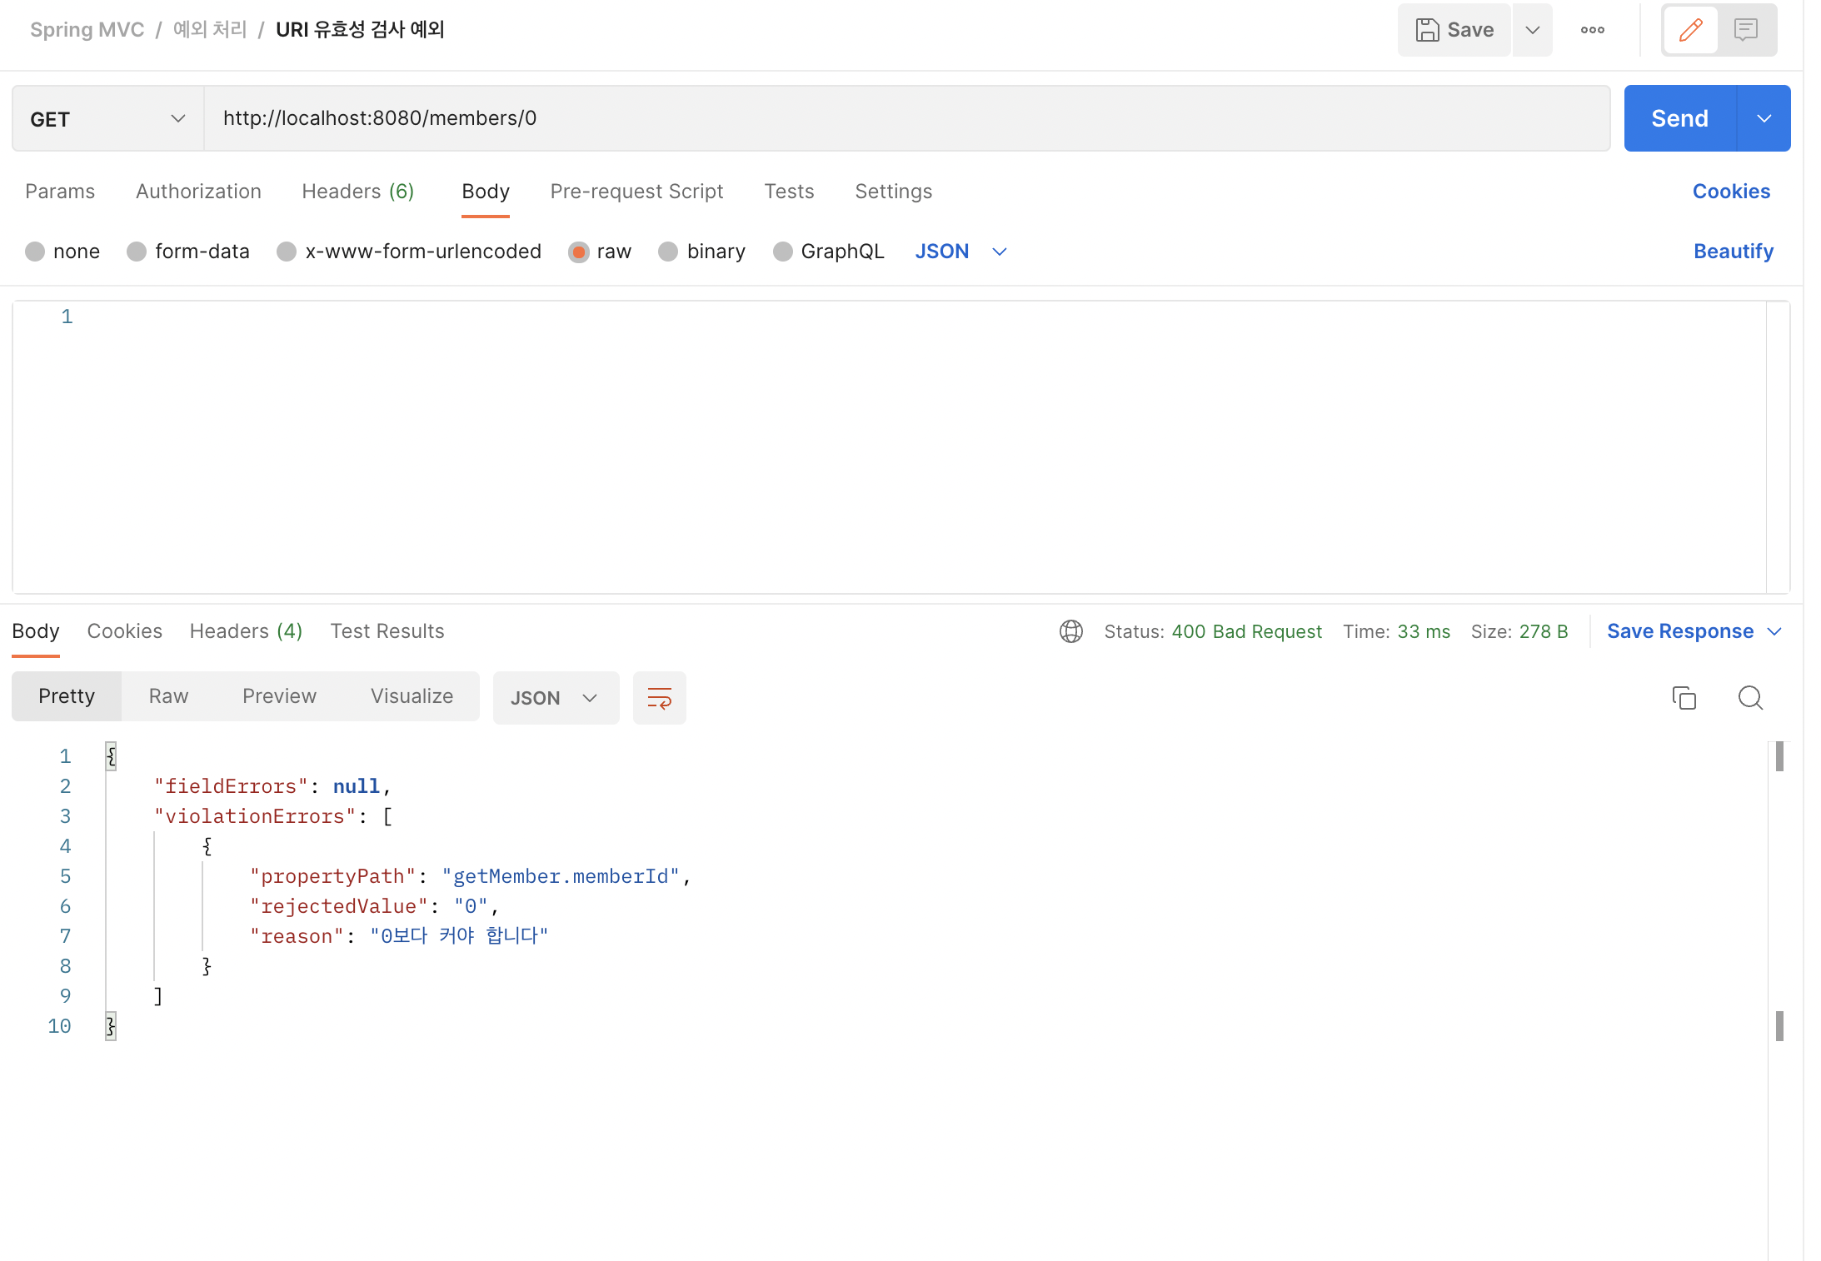The height and width of the screenshot is (1261, 1821).
Task: Open the response Headers (4) tab
Action: [246, 631]
